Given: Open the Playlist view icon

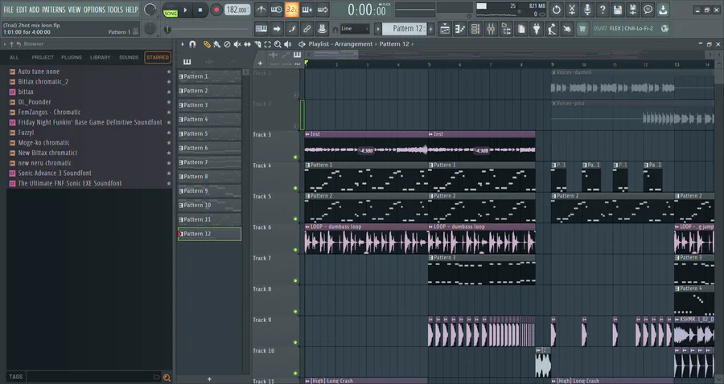Looking at the screenshot, I should point(445,29).
